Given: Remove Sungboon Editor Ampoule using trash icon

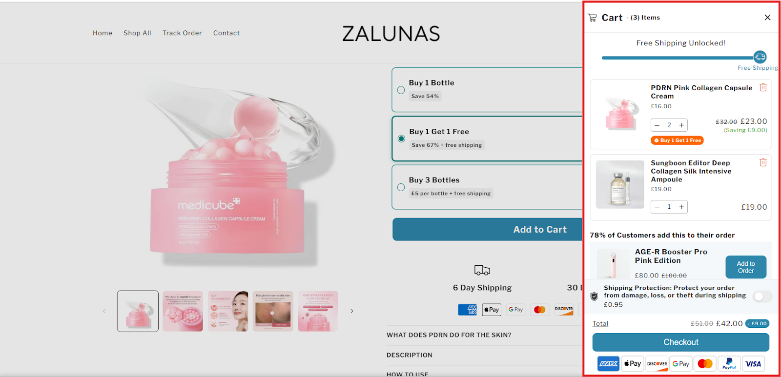Looking at the screenshot, I should click(763, 162).
